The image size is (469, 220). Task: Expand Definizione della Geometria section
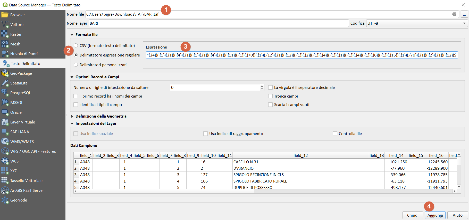[72, 116]
